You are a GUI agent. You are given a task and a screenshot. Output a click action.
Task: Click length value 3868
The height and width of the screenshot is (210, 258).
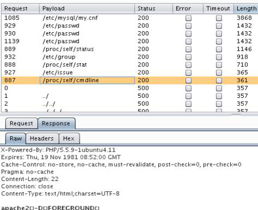[244, 18]
